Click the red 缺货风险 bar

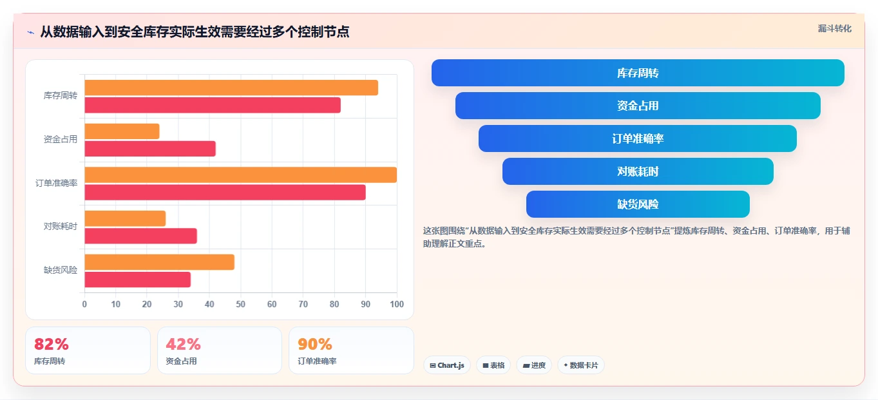(x=137, y=280)
